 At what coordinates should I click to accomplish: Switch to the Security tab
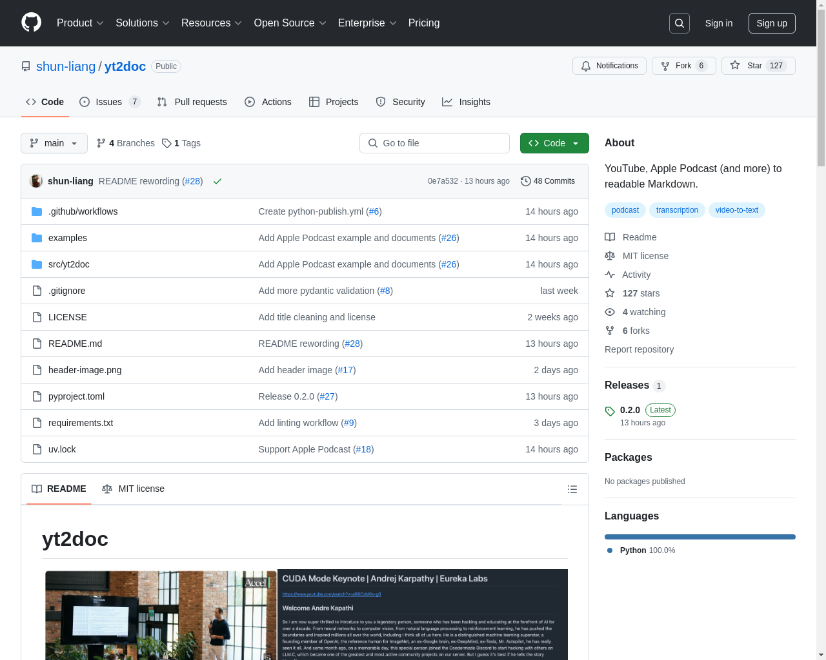click(x=400, y=102)
